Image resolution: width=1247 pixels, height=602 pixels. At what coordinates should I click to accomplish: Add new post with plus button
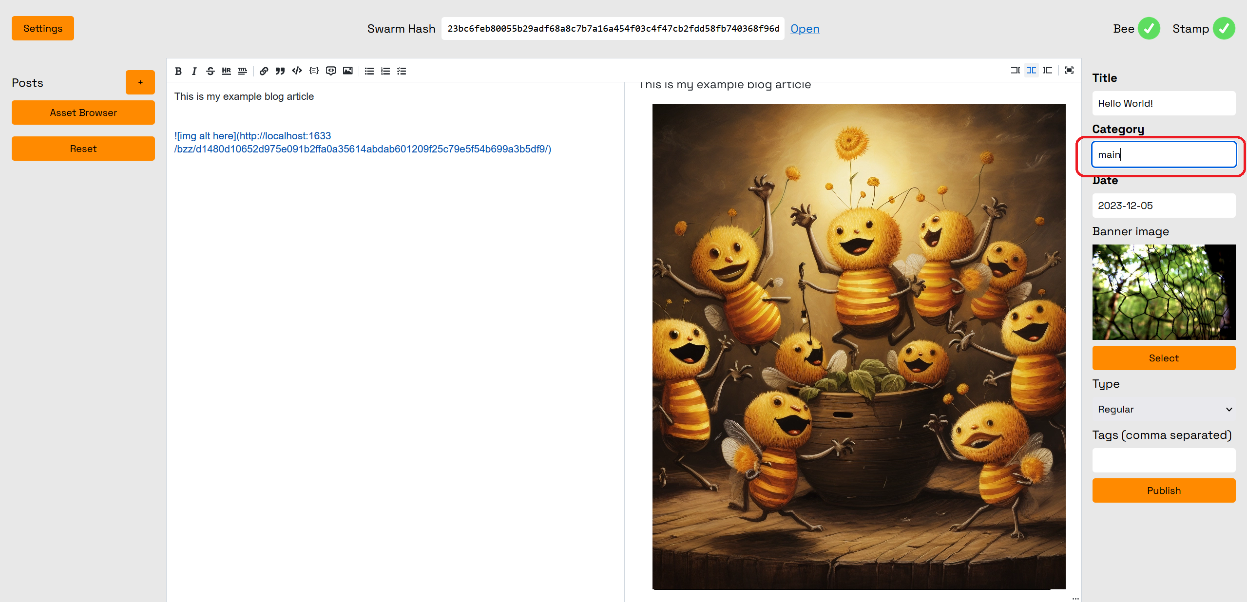[140, 82]
